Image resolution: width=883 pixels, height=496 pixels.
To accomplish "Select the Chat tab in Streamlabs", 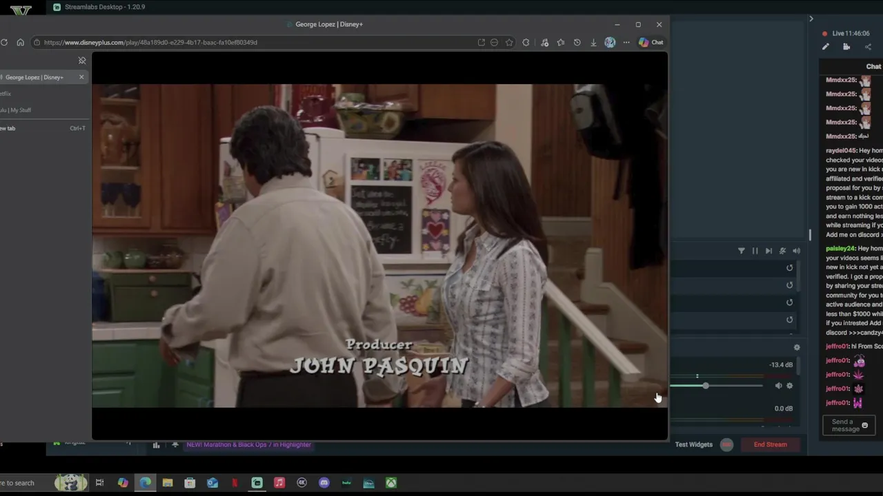I will [x=873, y=67].
